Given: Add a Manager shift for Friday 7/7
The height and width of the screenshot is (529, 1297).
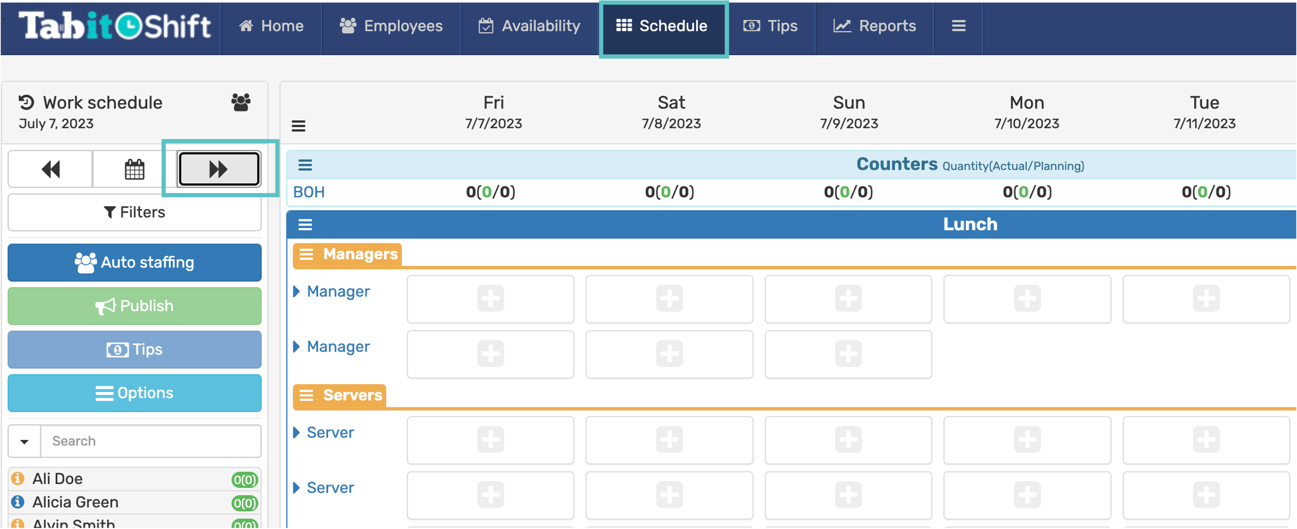Looking at the screenshot, I should point(490,299).
